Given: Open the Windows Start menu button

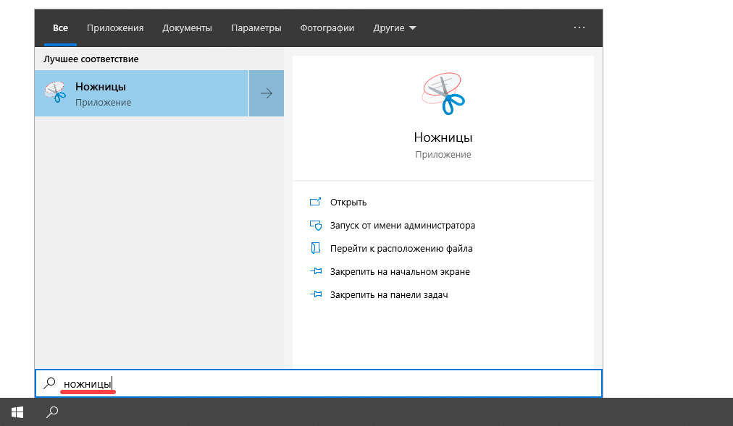Looking at the screenshot, I should tap(17, 412).
